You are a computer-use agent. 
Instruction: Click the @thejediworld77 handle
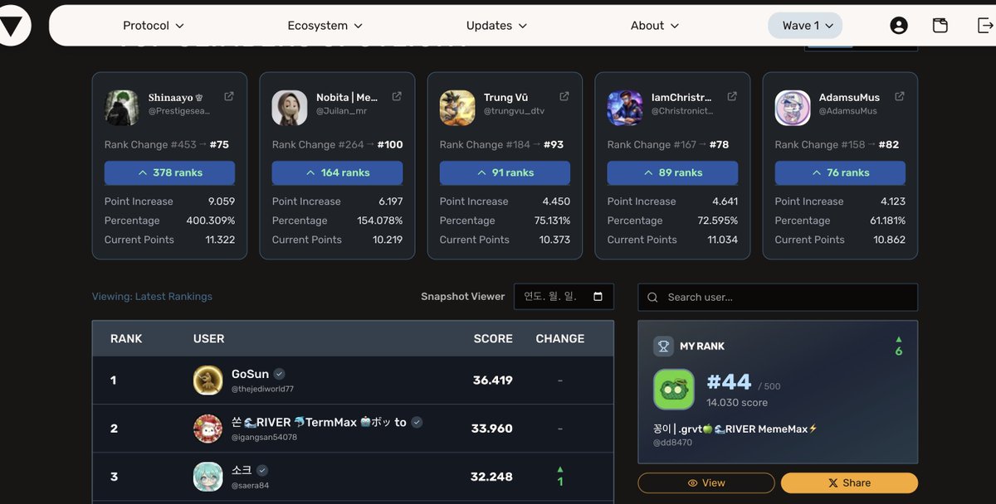(262, 389)
